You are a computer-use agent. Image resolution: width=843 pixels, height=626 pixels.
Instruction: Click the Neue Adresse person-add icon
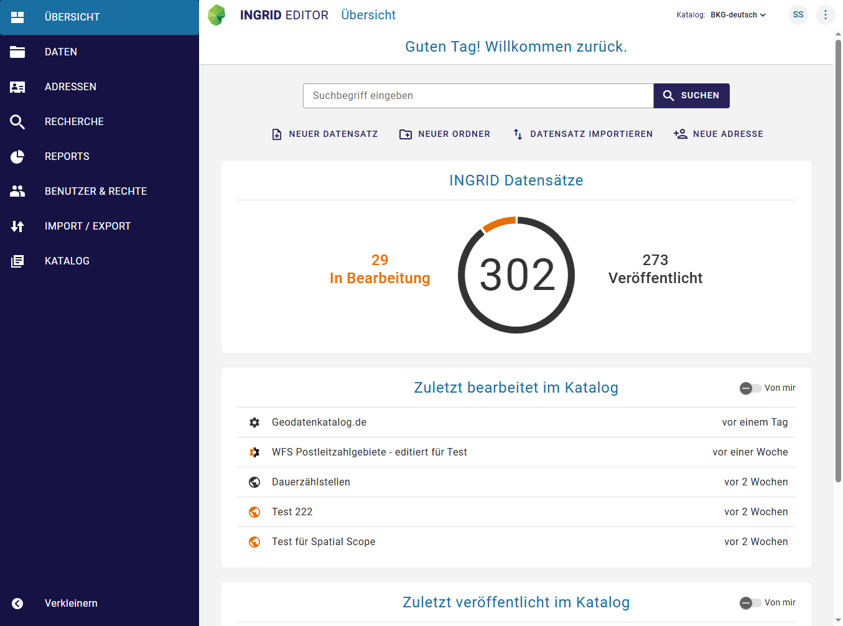coord(681,134)
